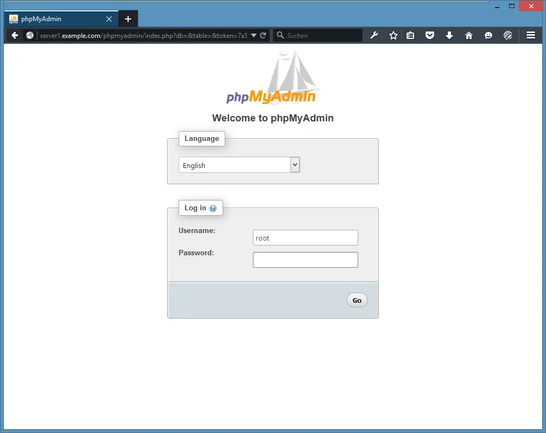Click the phpMyAdmin tab favicon
The height and width of the screenshot is (433, 546).
[x=13, y=19]
